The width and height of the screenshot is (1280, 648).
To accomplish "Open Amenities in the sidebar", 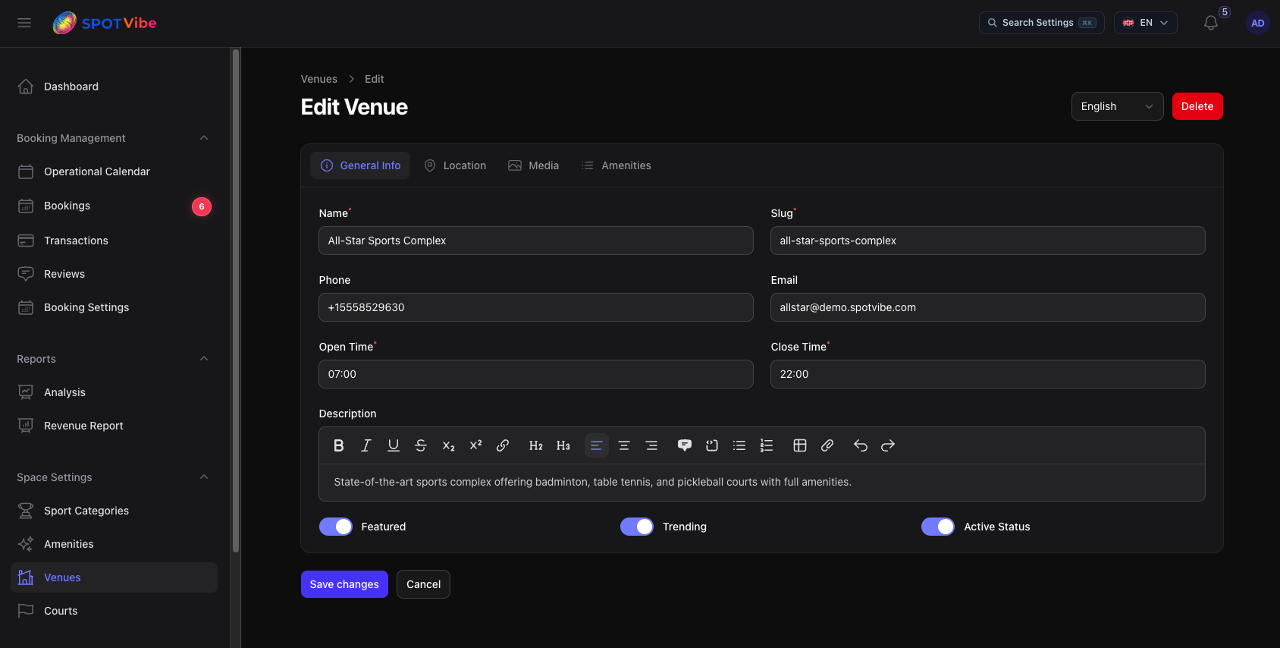I will tap(114, 544).
